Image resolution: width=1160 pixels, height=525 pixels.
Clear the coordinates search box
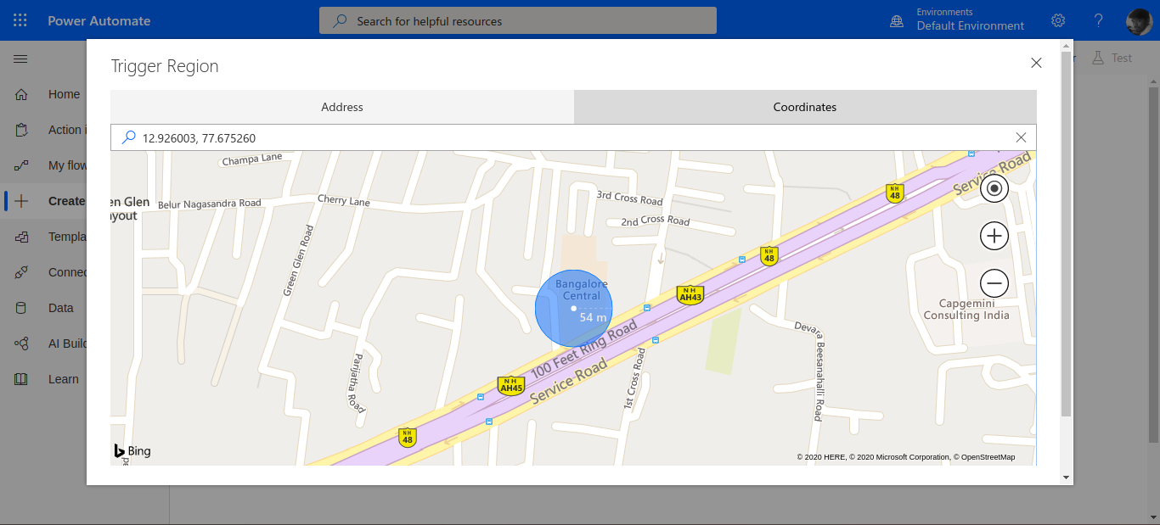pyautogui.click(x=1022, y=137)
